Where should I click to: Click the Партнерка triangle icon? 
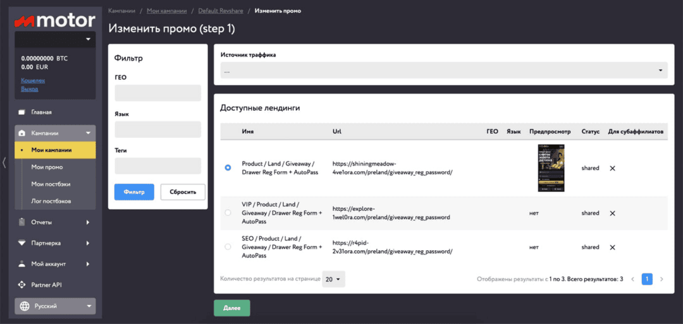[22, 243]
